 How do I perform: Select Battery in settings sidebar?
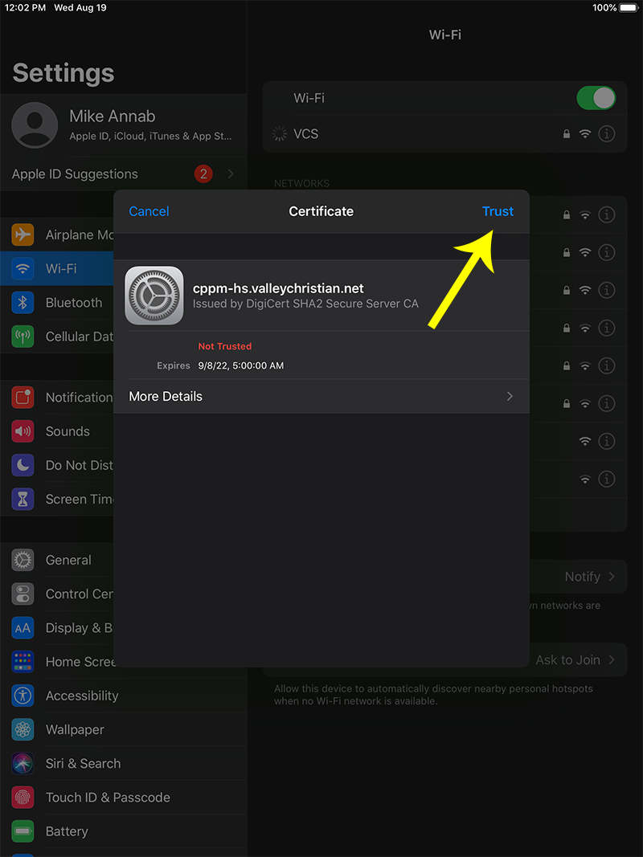67,831
